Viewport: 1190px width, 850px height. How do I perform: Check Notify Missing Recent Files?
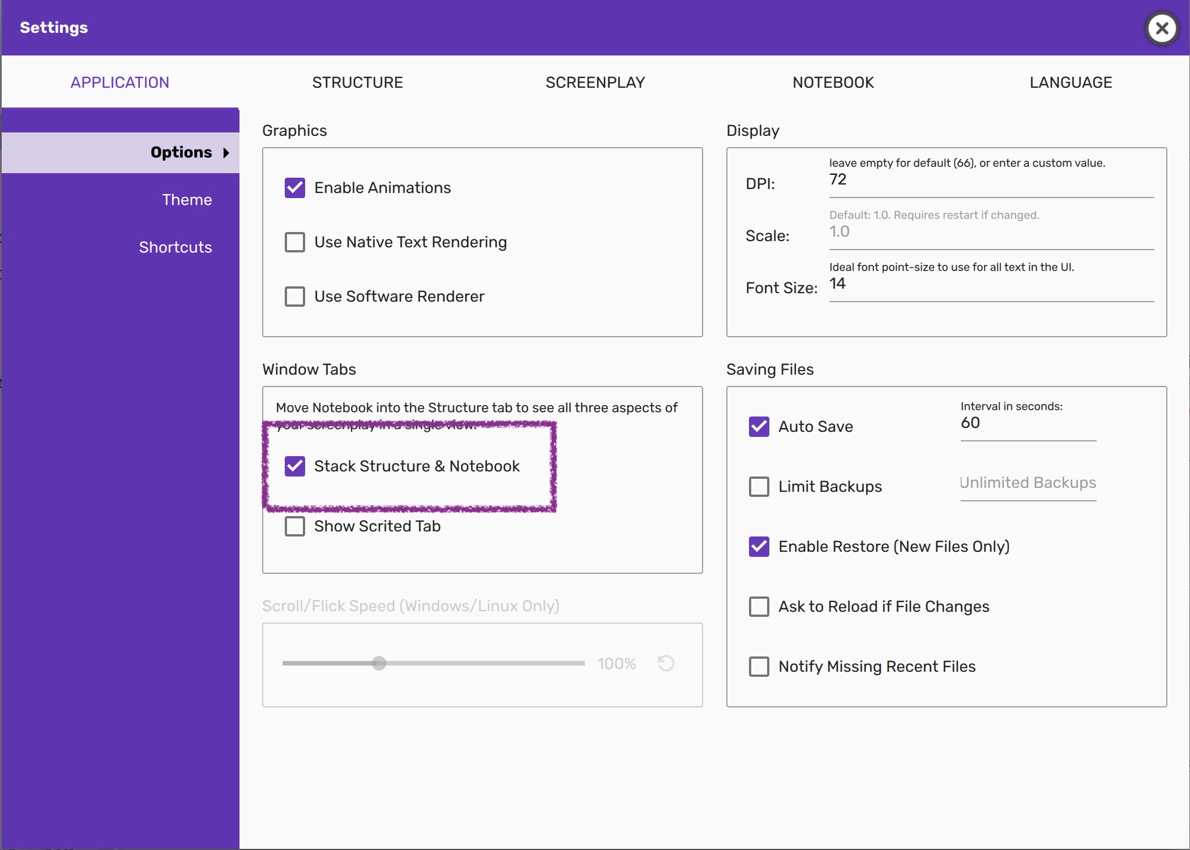[x=759, y=667]
